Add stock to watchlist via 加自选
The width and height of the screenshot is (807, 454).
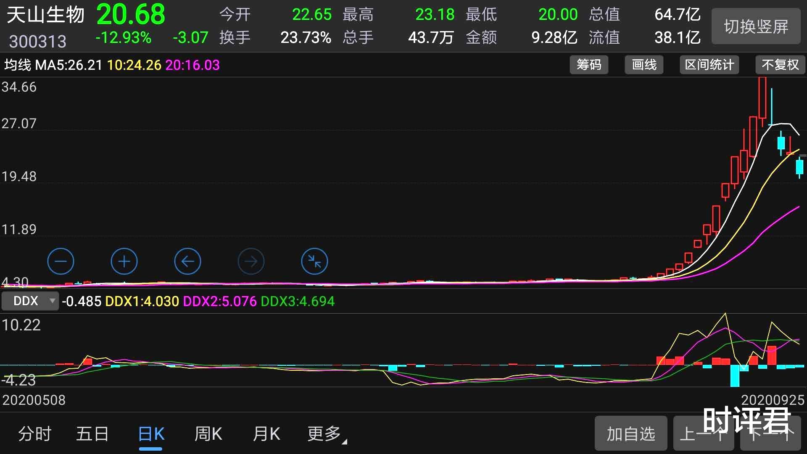(630, 433)
